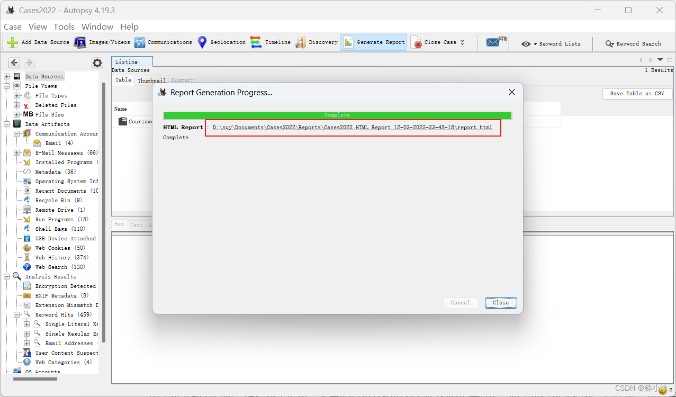Select Web History (374) item

(x=62, y=258)
